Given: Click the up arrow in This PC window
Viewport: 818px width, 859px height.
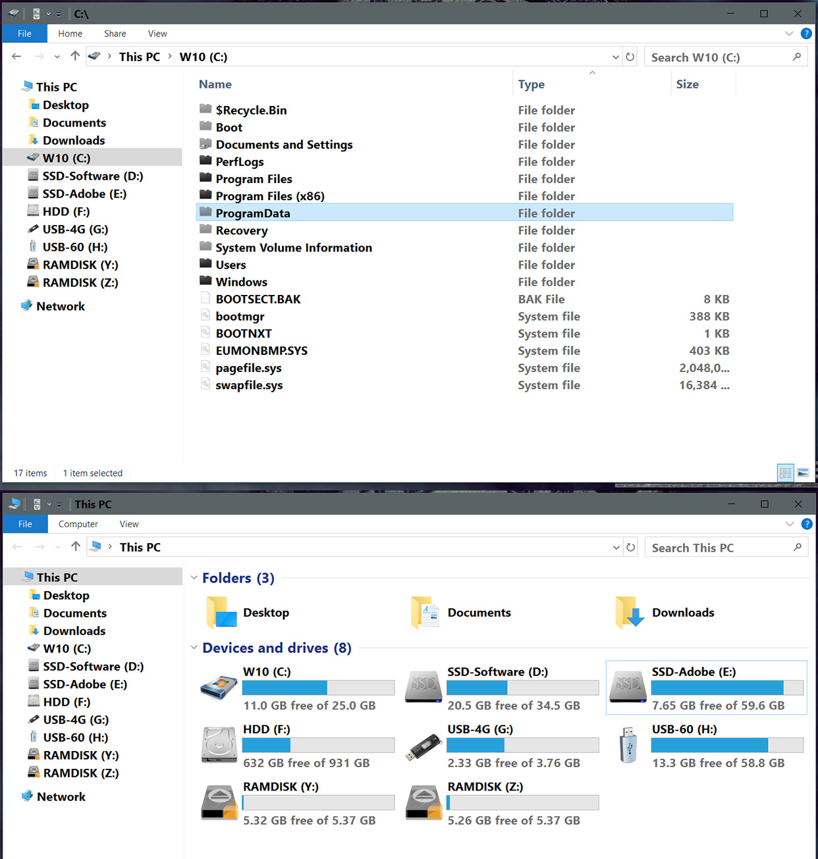Looking at the screenshot, I should pyautogui.click(x=76, y=547).
